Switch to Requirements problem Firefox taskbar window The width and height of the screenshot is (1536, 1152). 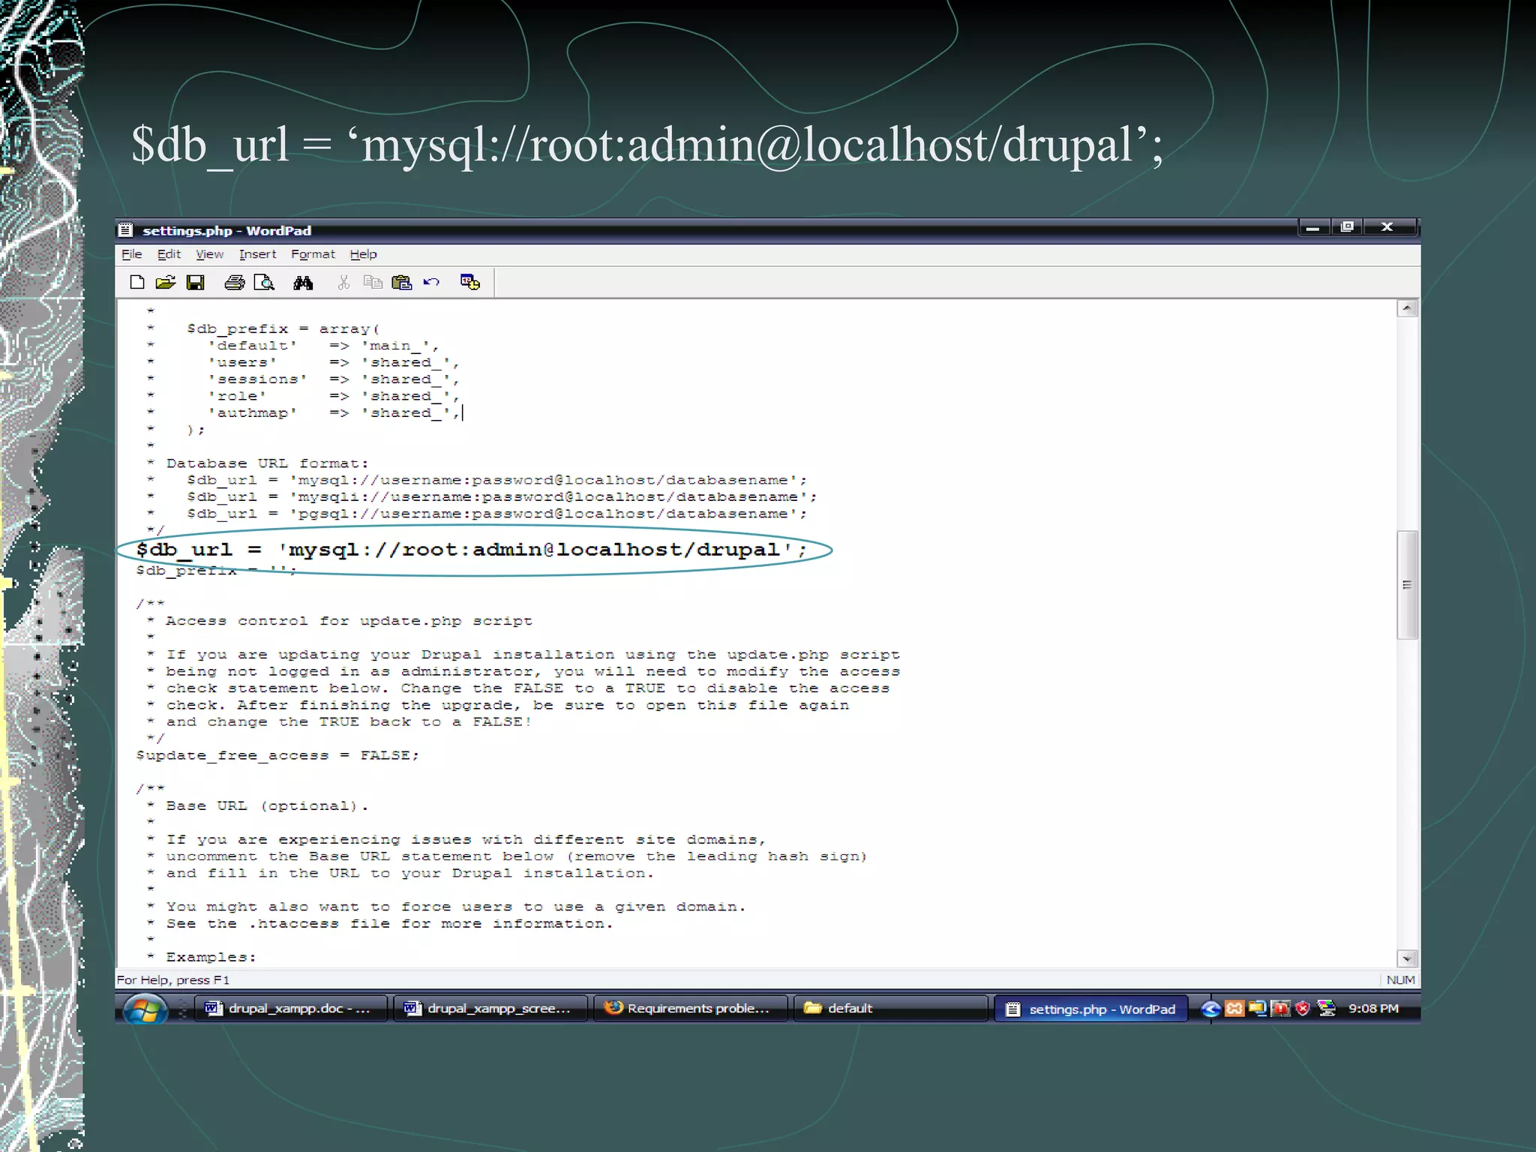coord(691,1009)
